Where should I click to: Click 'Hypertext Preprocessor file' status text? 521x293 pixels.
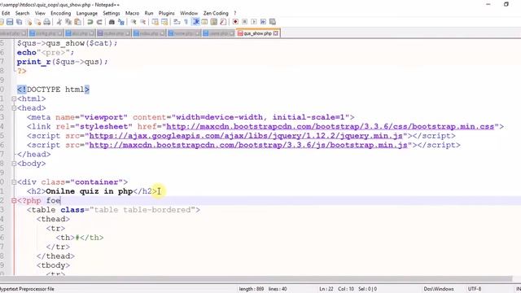coord(27,289)
